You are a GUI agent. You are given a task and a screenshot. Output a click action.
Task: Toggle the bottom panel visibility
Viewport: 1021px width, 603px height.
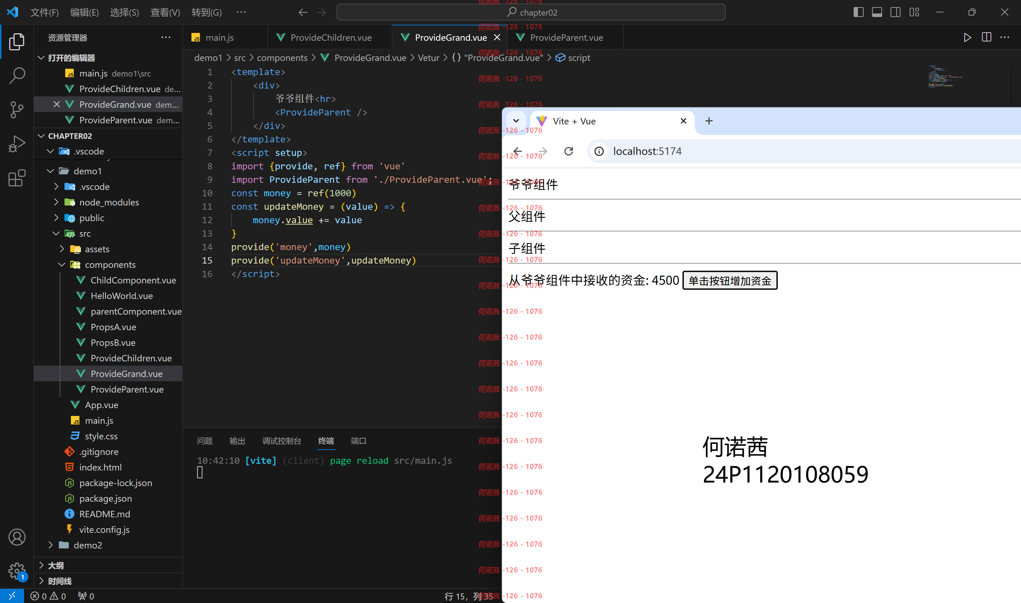(877, 12)
